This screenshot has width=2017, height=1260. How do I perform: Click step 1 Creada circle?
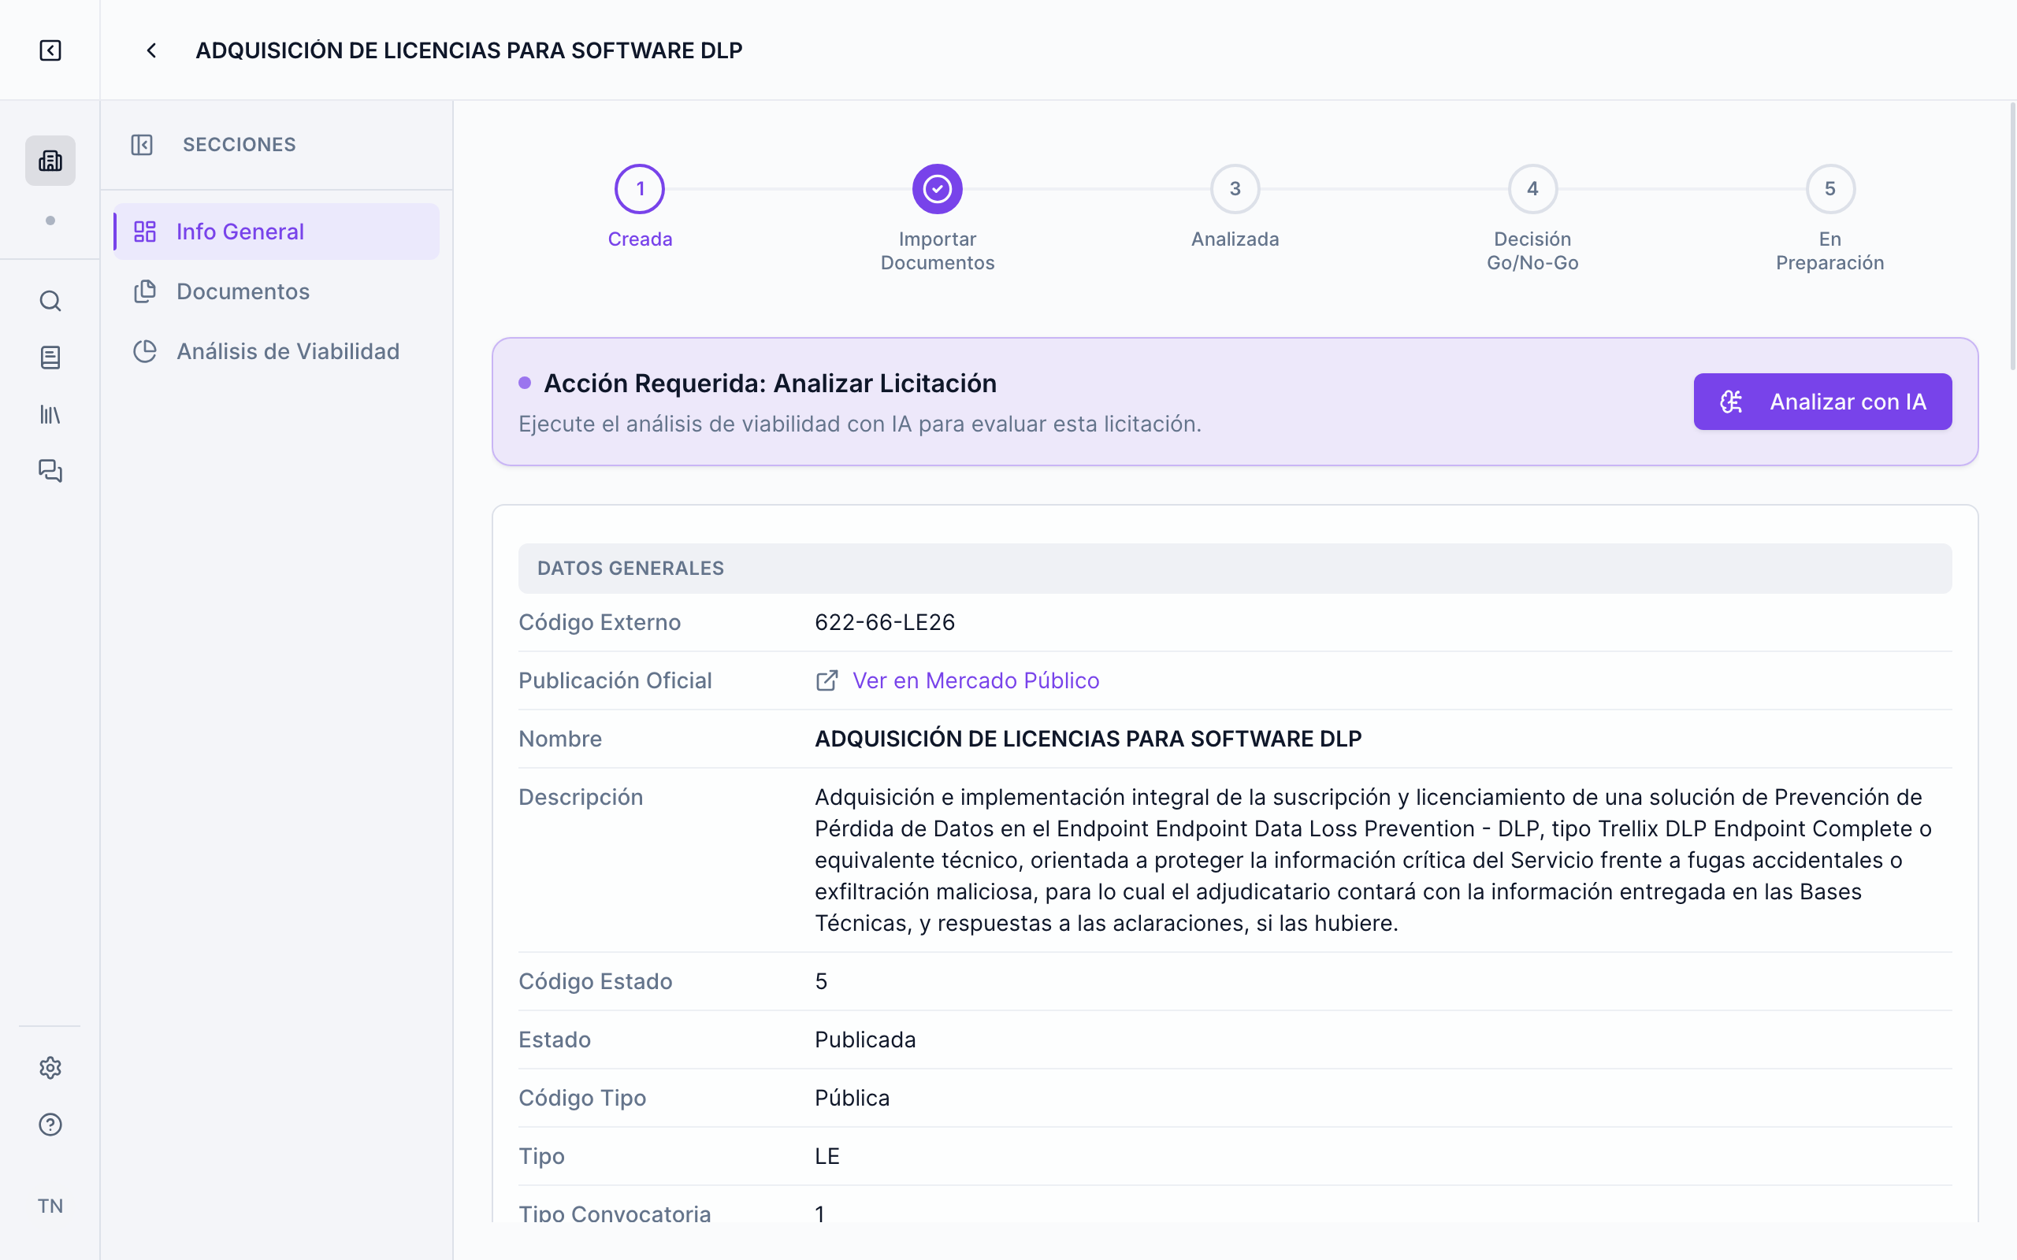639,188
